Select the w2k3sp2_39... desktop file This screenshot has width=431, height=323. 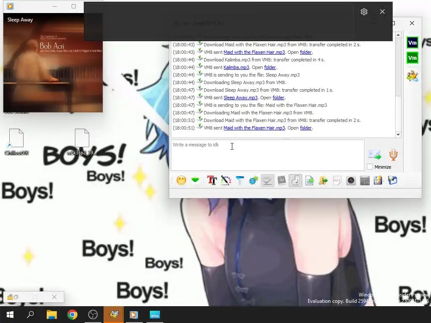tap(82, 142)
